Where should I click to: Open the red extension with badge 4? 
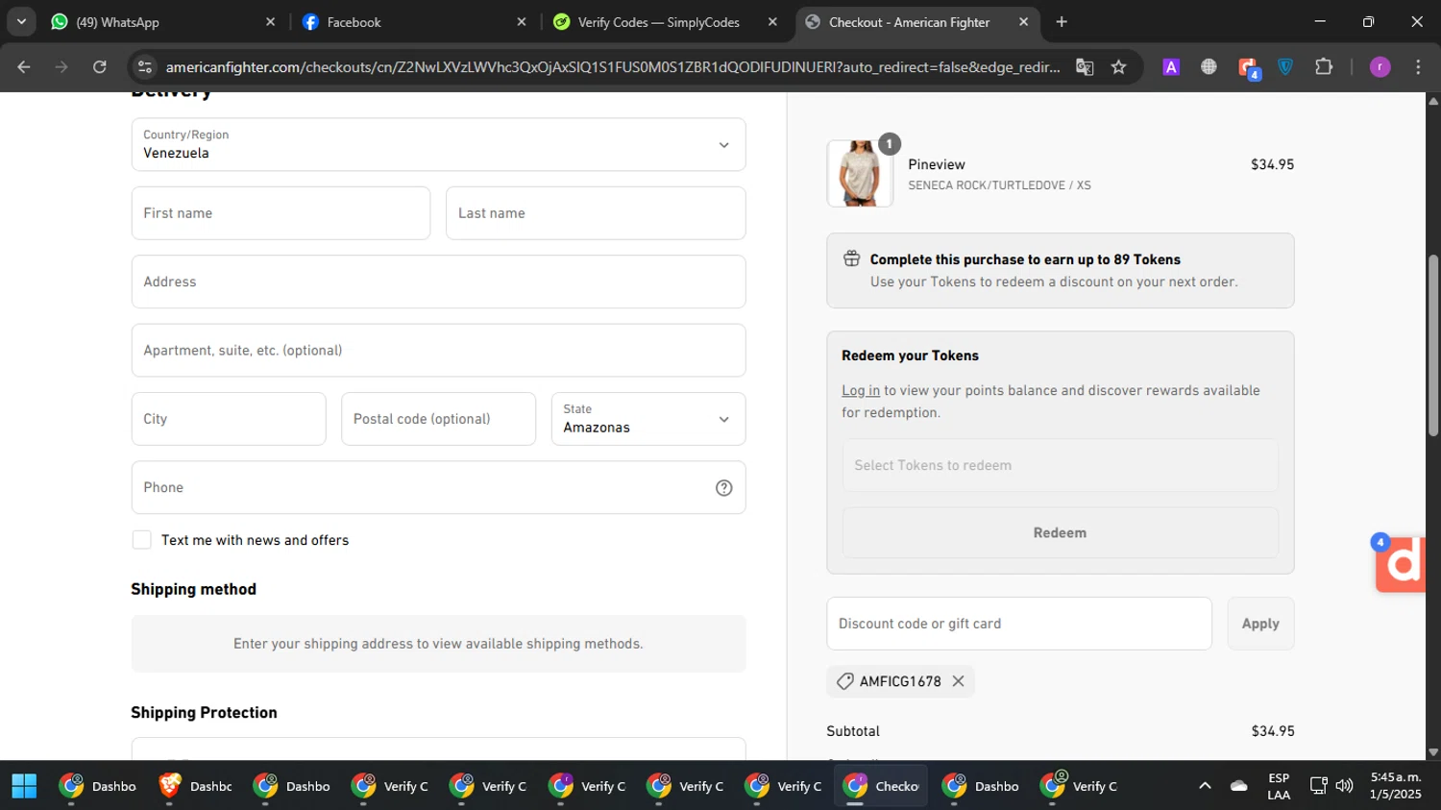click(x=1248, y=67)
